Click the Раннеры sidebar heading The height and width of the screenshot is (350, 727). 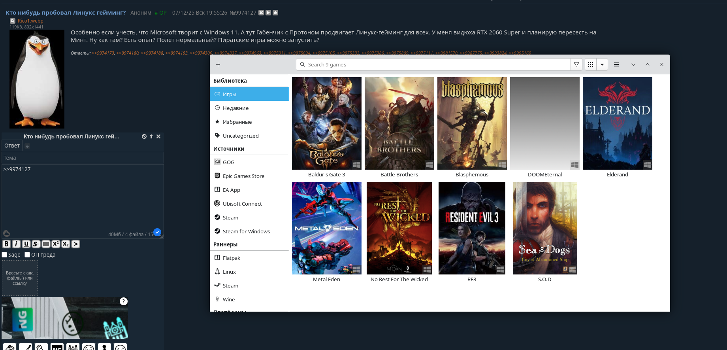tap(225, 244)
